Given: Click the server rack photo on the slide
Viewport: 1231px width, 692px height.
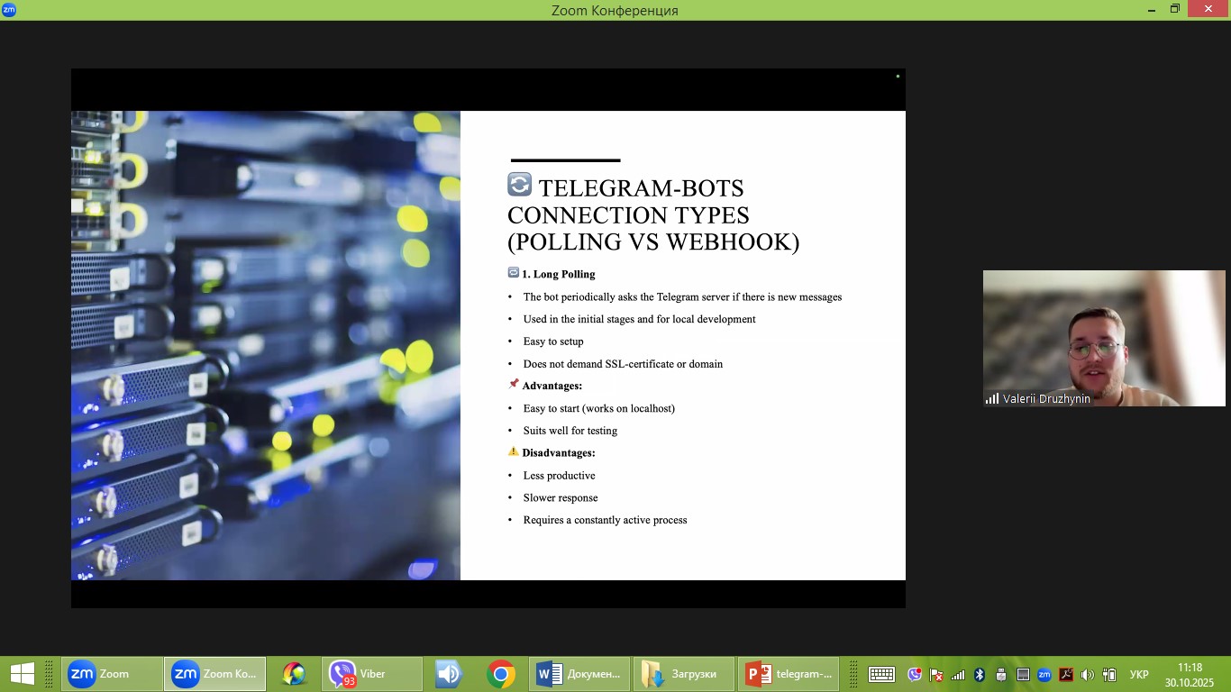Looking at the screenshot, I should [x=266, y=345].
